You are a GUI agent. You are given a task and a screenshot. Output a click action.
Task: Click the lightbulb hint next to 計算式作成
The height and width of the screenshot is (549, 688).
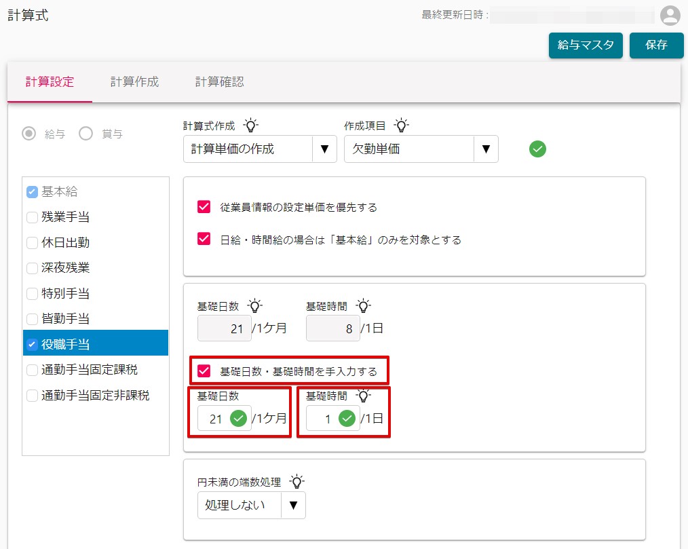click(x=250, y=126)
